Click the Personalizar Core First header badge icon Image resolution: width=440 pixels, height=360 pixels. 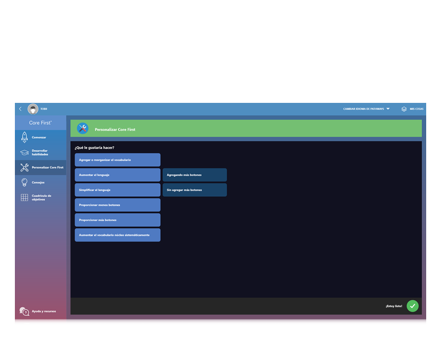click(83, 128)
